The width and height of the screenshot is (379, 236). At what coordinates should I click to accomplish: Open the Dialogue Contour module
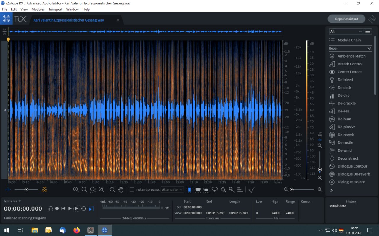(x=348, y=166)
